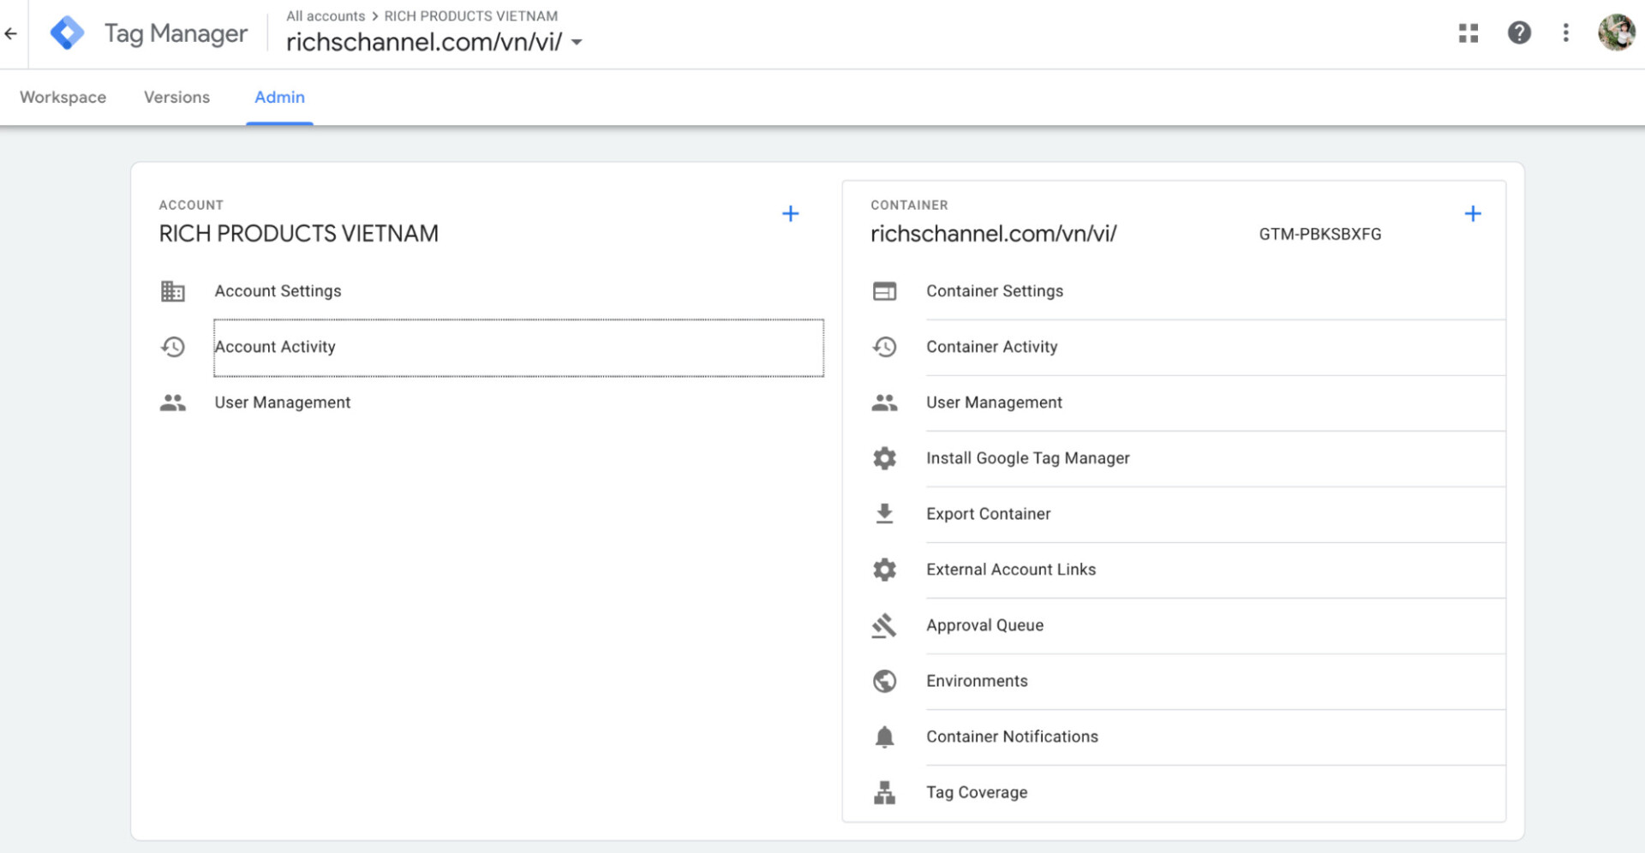Select the Admin tab
The image size is (1645, 853).
point(279,97)
